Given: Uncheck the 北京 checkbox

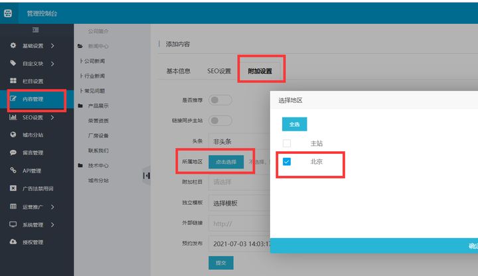Looking at the screenshot, I should pyautogui.click(x=287, y=161).
